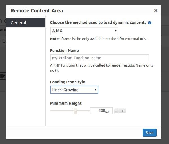The image size is (169, 144).
Task: Select the General tab in sidebar
Action: pyautogui.click(x=26, y=22)
